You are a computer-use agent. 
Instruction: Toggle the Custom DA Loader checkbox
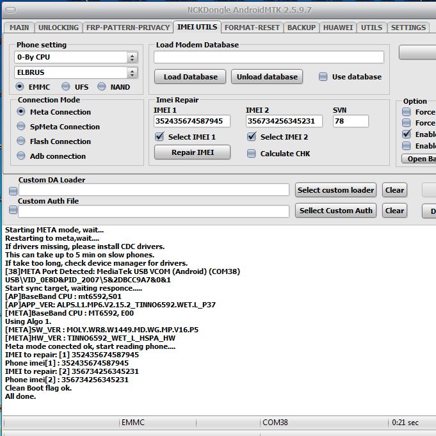pos(13,191)
